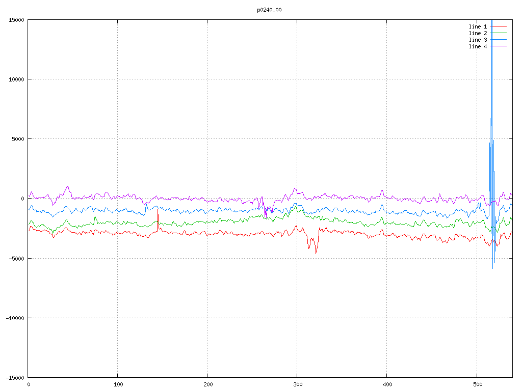Select the red line's deep dip near x=320

pyautogui.click(x=316, y=253)
